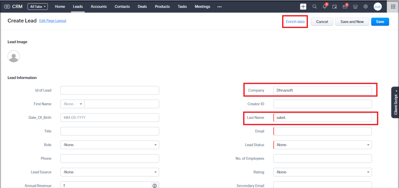The image size is (399, 188).
Task: Open CRM settings with the gear icon
Action: coord(365,6)
